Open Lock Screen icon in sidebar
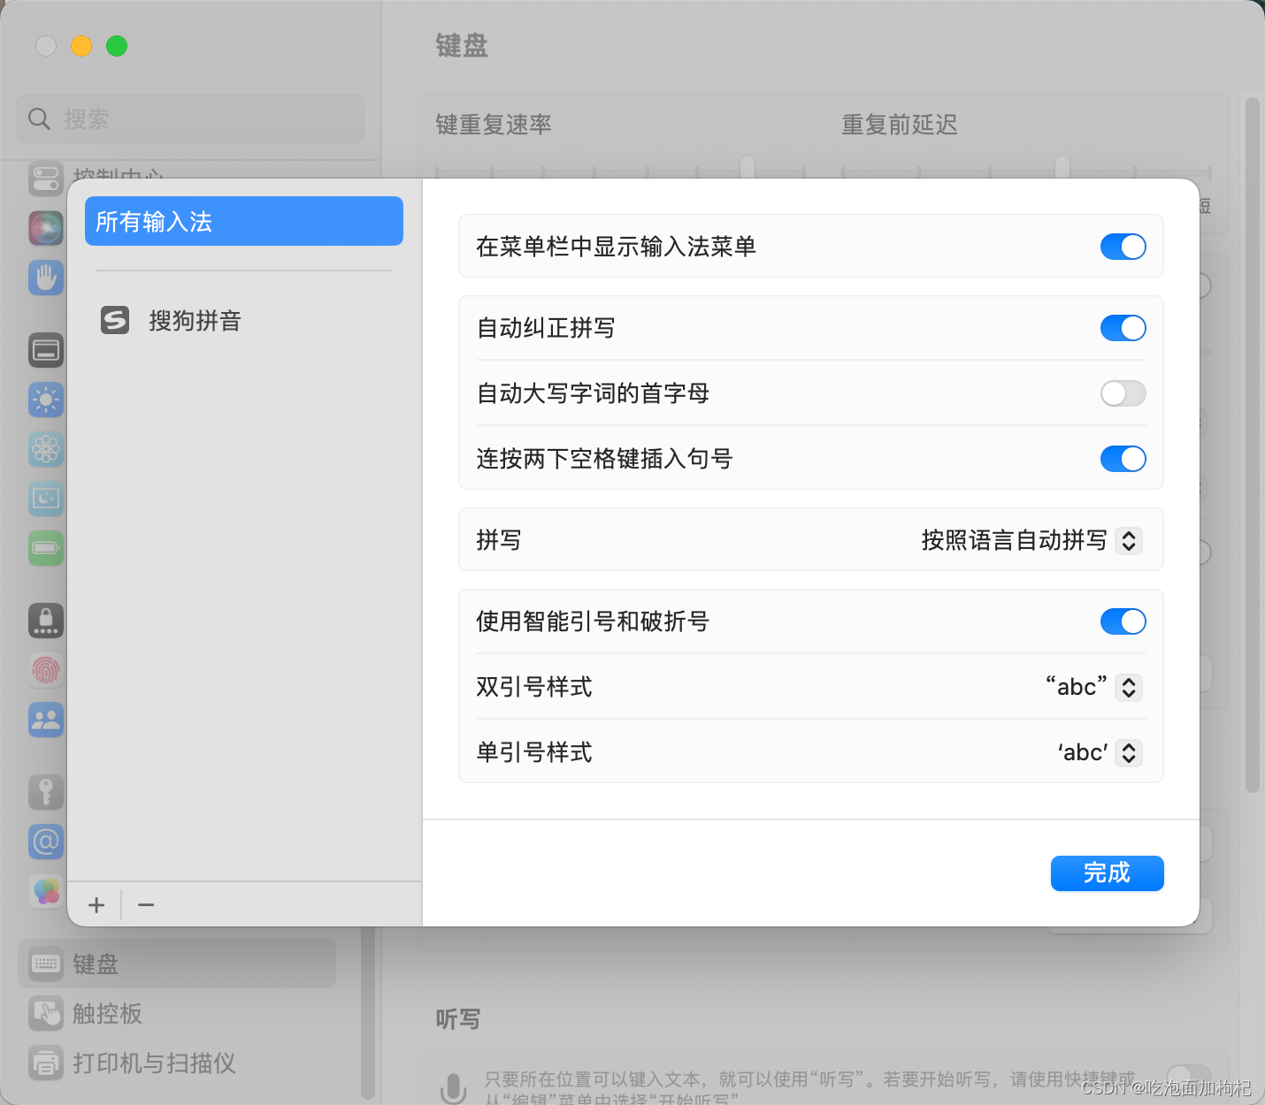 pos(46,621)
